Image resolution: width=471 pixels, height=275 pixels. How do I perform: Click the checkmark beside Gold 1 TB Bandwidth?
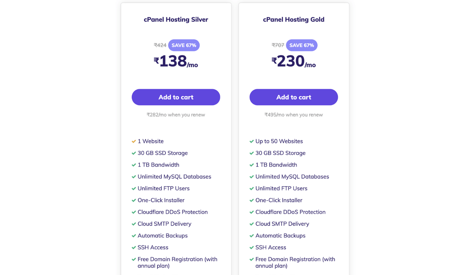(252, 165)
